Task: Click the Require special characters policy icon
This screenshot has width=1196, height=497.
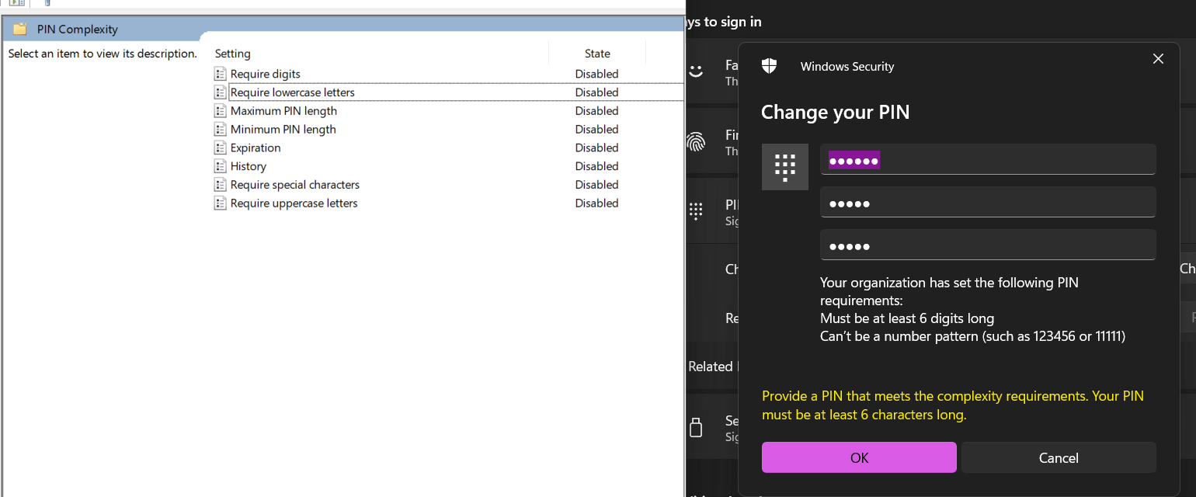Action: (x=221, y=185)
